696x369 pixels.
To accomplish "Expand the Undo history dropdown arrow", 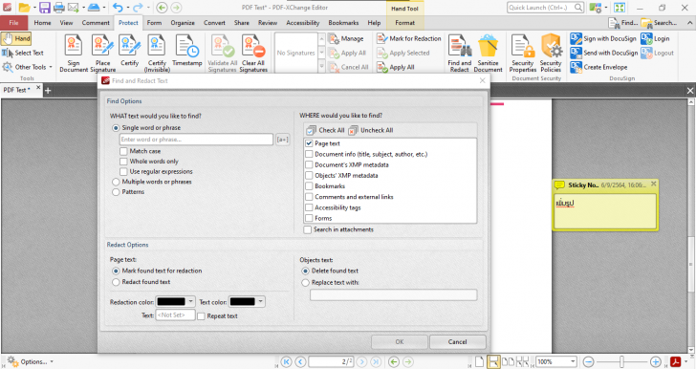I will click(x=127, y=8).
